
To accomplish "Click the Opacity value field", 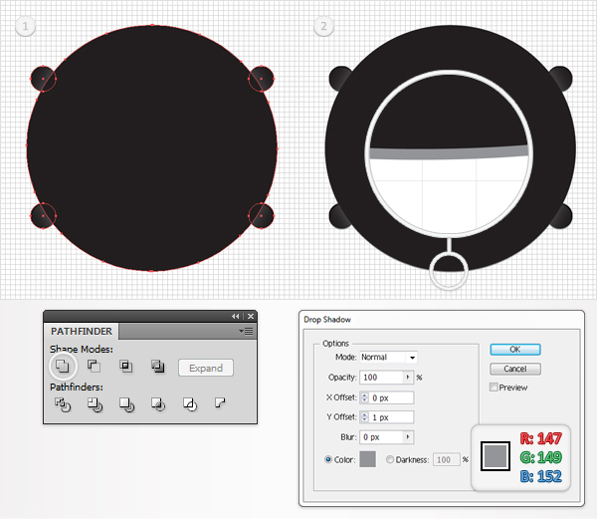I will point(381,378).
